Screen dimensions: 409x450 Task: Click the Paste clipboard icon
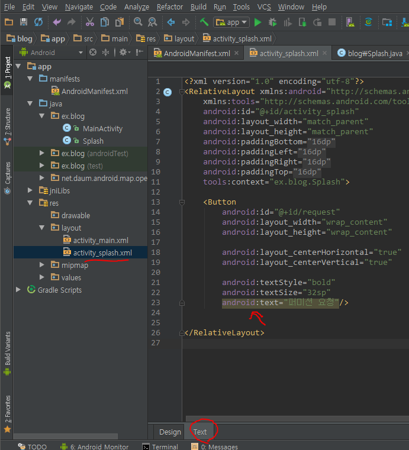point(120,22)
